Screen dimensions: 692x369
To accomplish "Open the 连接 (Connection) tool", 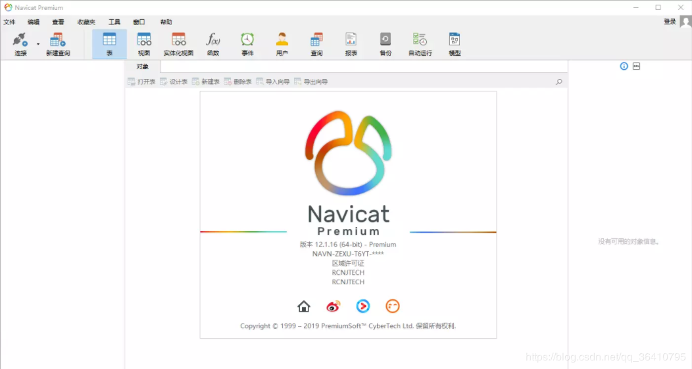I will point(20,44).
